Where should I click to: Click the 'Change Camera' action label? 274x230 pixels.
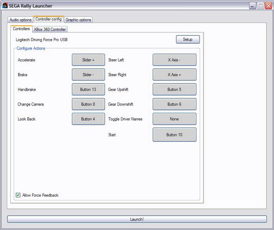(x=30, y=104)
